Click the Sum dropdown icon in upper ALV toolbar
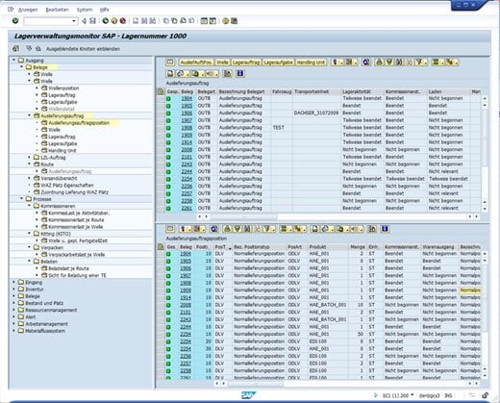 coord(437,63)
